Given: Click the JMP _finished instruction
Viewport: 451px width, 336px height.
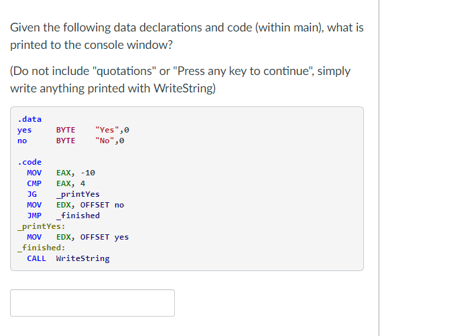Looking at the screenshot, I should point(63,216).
